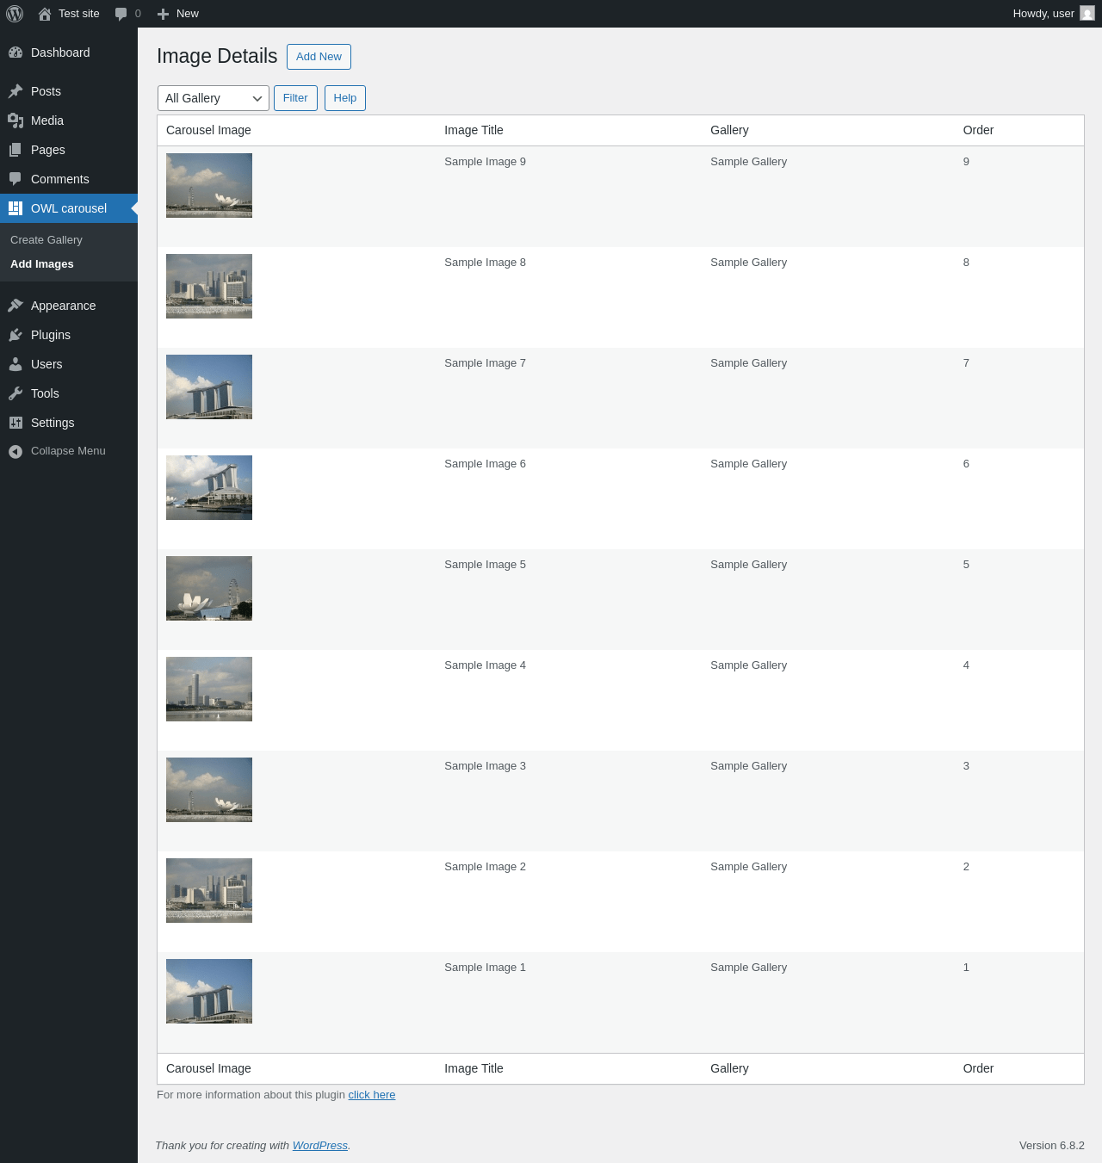Select Create Gallery submenu item
The height and width of the screenshot is (1163, 1102).
[x=46, y=240]
